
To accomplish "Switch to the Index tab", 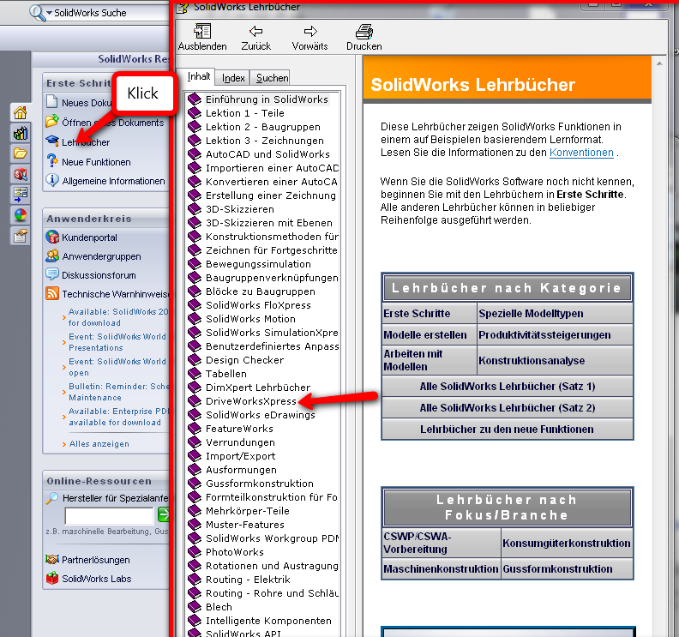I will [x=233, y=78].
